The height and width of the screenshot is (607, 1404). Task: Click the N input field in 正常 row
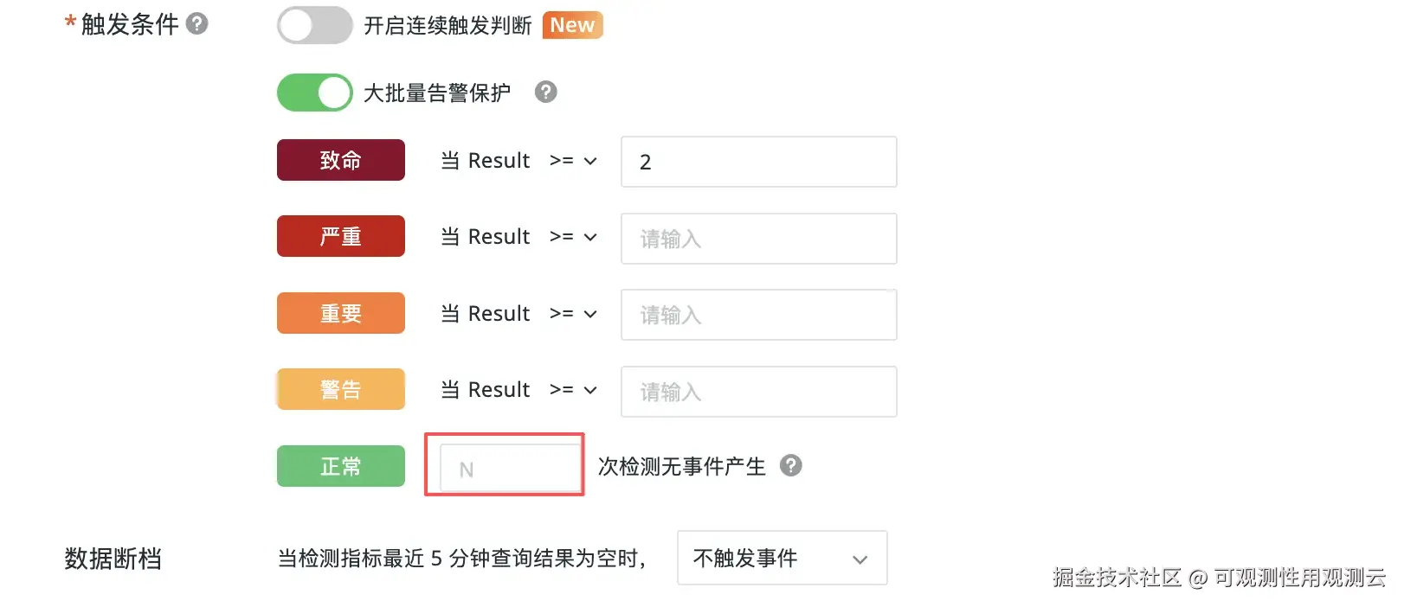click(x=510, y=469)
